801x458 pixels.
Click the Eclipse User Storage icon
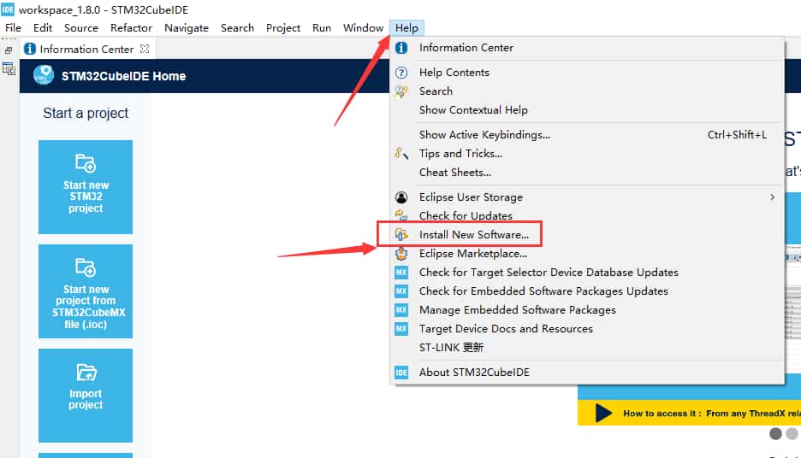[401, 197]
